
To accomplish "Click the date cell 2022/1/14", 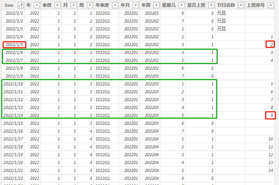I will tap(13, 115).
